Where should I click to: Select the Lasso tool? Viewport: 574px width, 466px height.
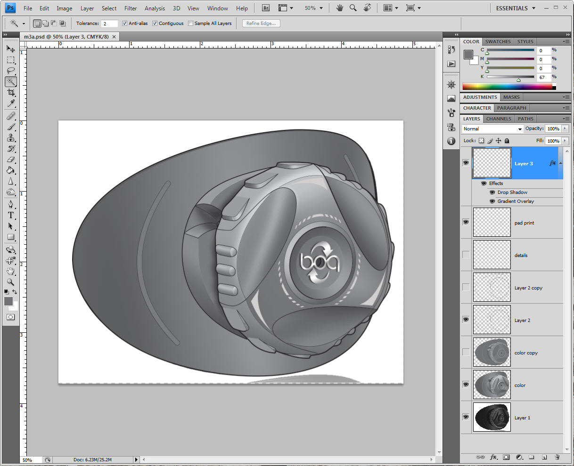click(11, 71)
